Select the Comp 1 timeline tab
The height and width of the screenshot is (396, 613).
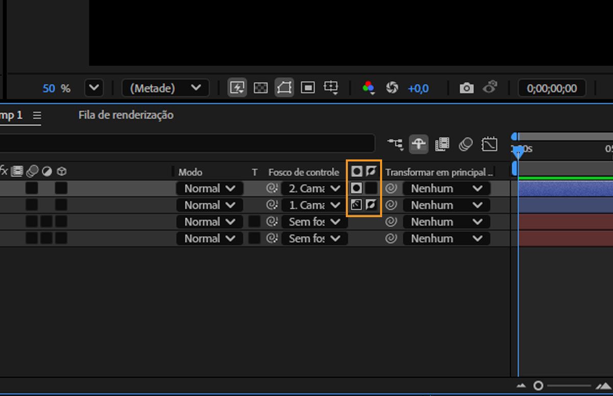point(11,115)
